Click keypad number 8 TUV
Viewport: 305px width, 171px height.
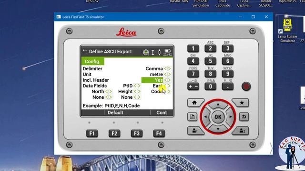click(x=210, y=74)
